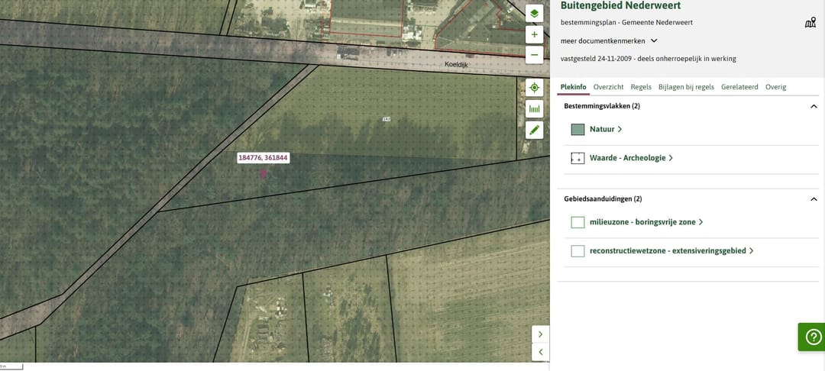Show plan on map icon
Viewport: 825px width, 371px height.
pyautogui.click(x=810, y=23)
